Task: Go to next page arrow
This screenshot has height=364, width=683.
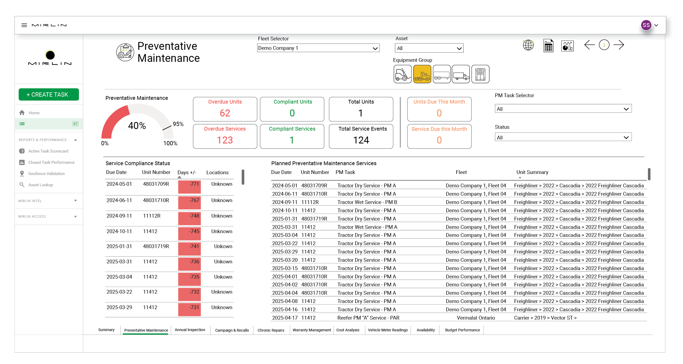Action: click(x=619, y=45)
